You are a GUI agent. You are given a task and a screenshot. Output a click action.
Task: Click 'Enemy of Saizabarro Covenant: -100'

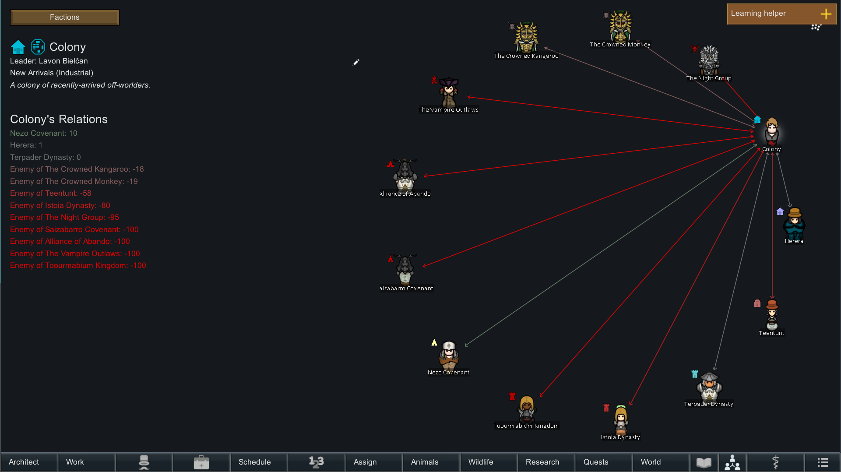[x=74, y=229]
